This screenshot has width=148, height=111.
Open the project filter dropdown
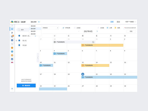(50, 28)
